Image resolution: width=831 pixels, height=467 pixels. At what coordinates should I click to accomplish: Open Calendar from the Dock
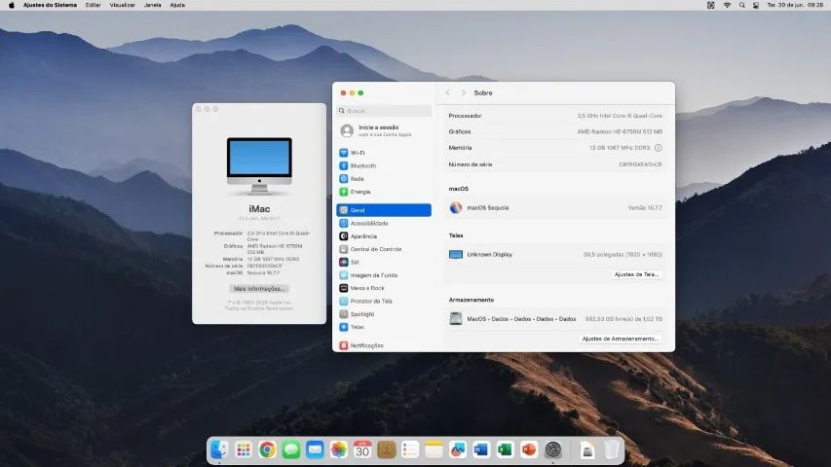pos(362,449)
